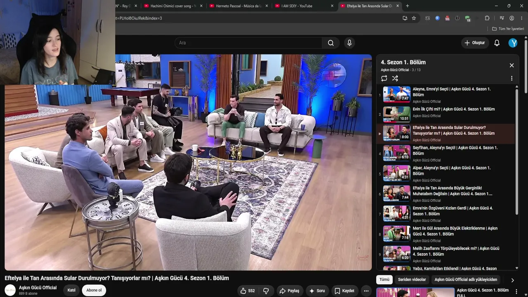Close the Hachimi Chimici cover song tab
This screenshot has width=528, height=297.
coord(201,6)
